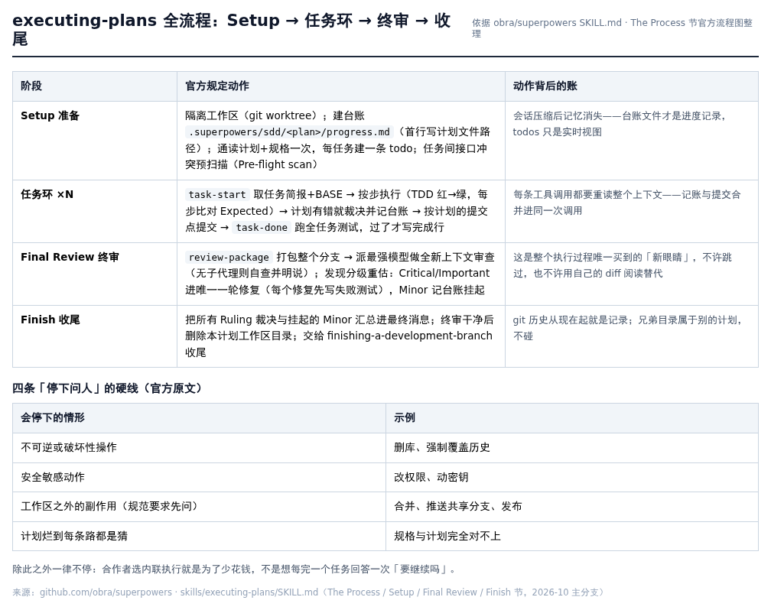The height and width of the screenshot is (610, 771).
Task: Select the cell '合并、推送共享分支、发布'
Action: [x=572, y=507]
